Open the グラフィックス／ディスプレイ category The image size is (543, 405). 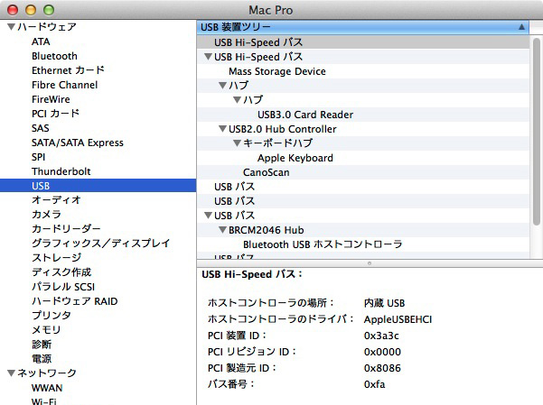click(100, 244)
